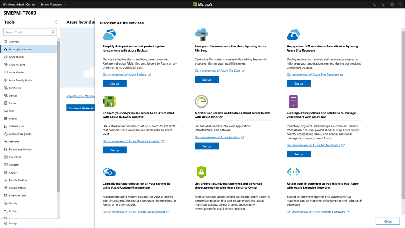Open the Security tool
Image resolution: width=405 pixels, height=228 pixels.
coord(29,203)
